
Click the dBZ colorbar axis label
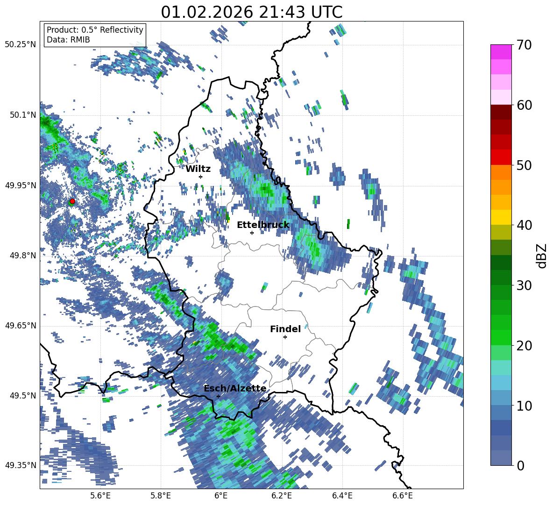tap(542, 256)
